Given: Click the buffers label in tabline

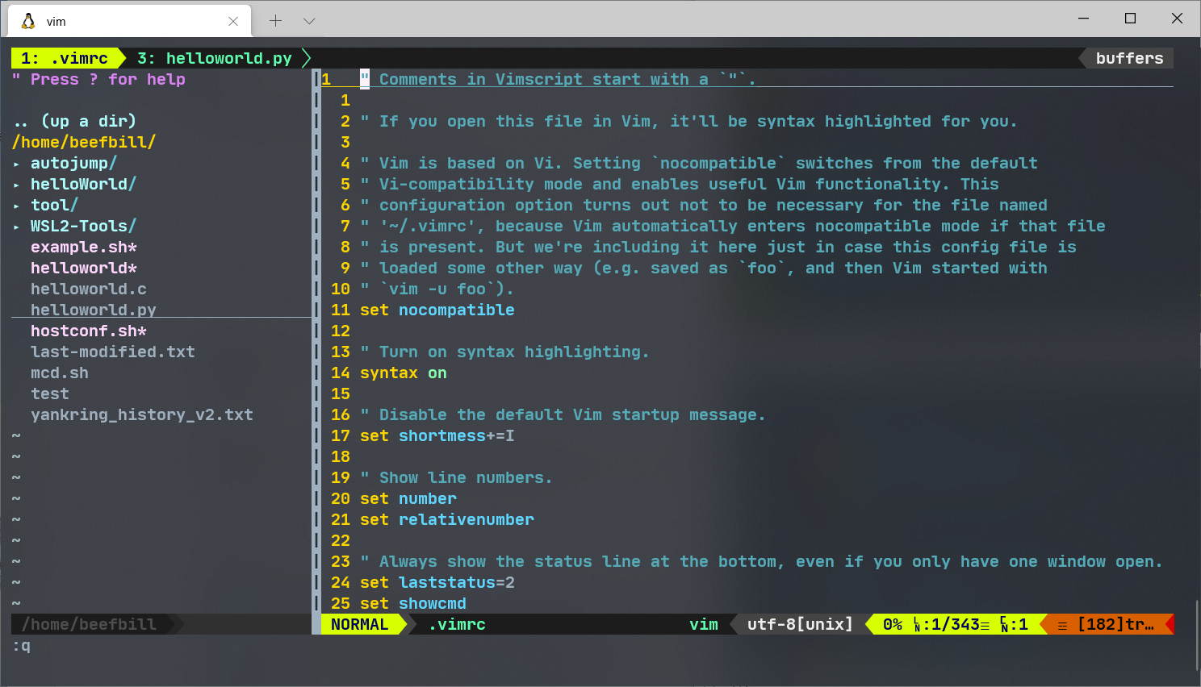Looking at the screenshot, I should point(1129,58).
